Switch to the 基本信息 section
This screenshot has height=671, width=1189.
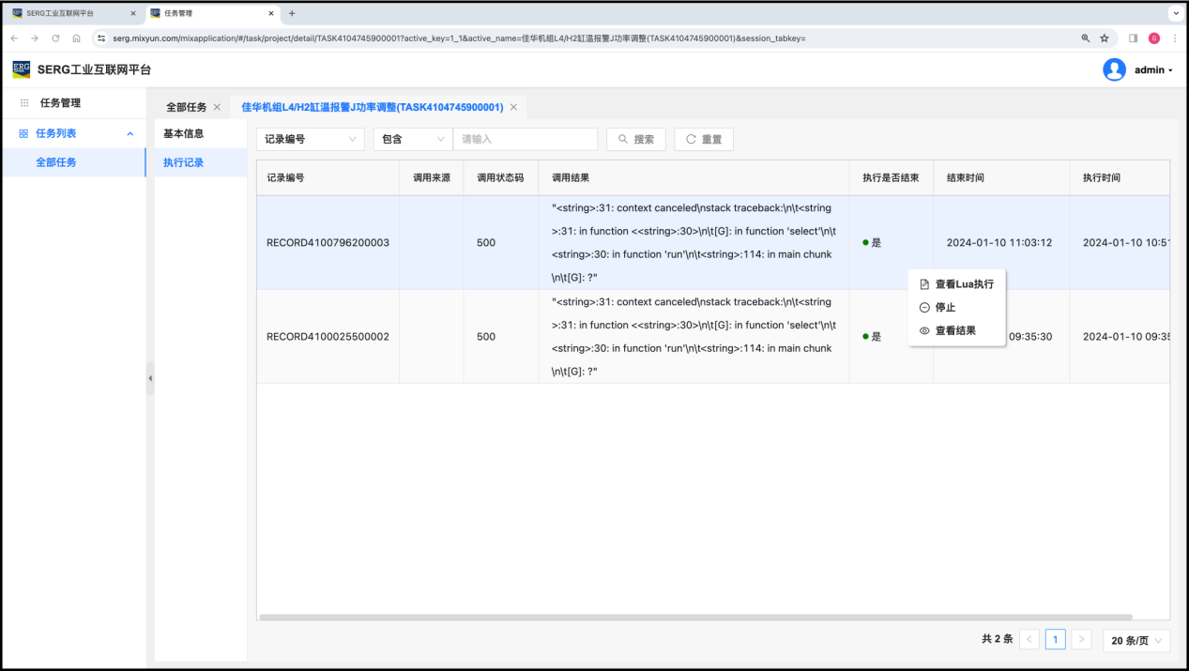pos(184,133)
